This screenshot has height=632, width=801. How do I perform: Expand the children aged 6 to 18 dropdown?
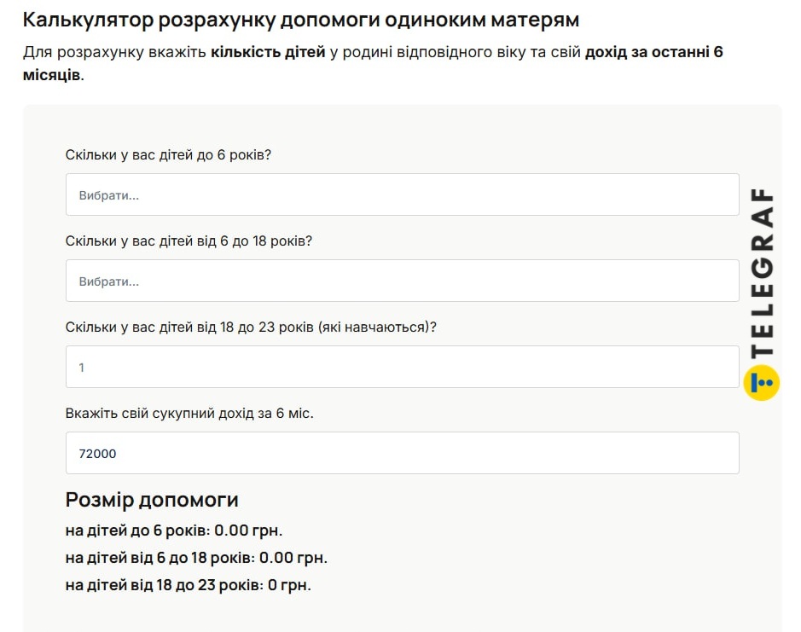tap(402, 281)
